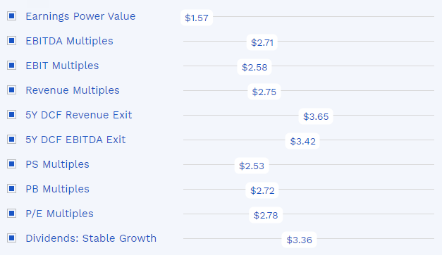The width and height of the screenshot is (442, 258).
Task: Click the $3.36 Dividends value marker
Action: (x=299, y=240)
